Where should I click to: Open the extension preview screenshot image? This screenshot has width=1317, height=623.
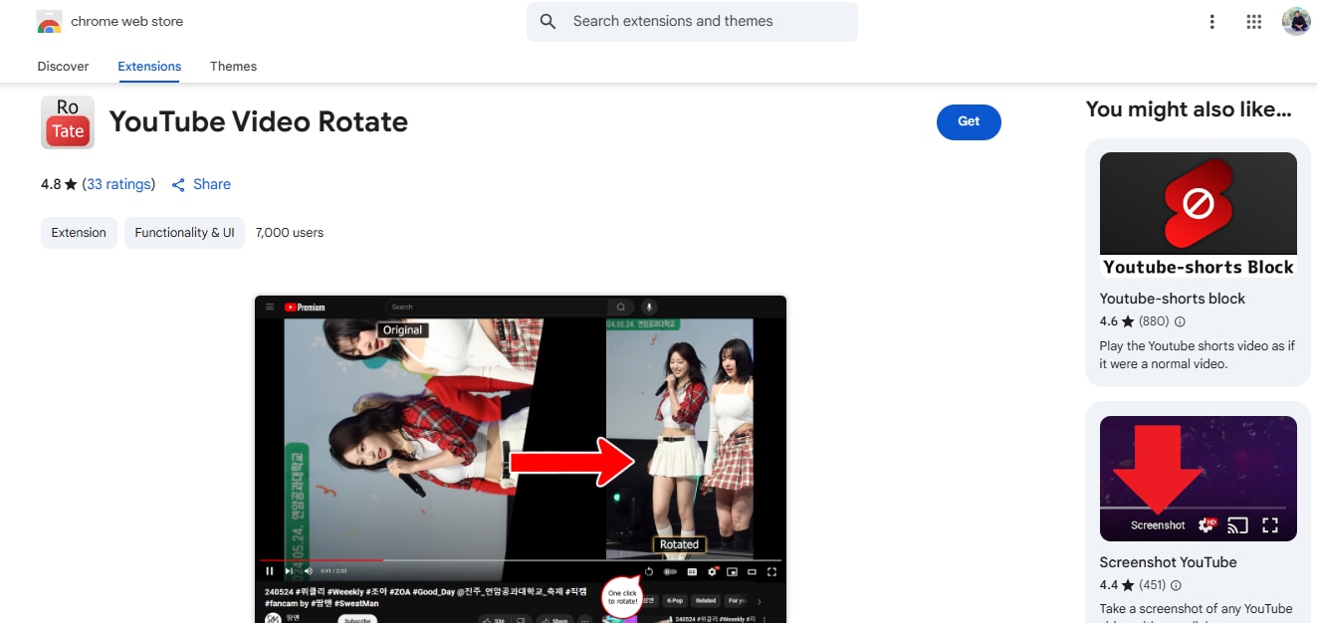521,459
